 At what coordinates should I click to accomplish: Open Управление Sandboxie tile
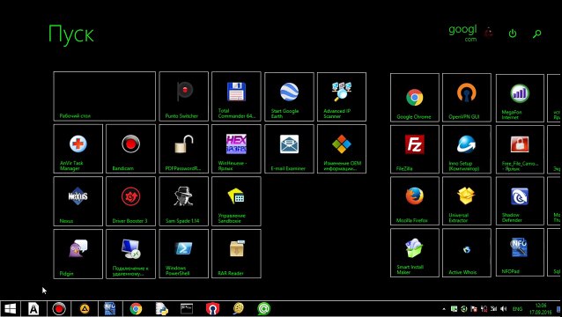coord(236,202)
